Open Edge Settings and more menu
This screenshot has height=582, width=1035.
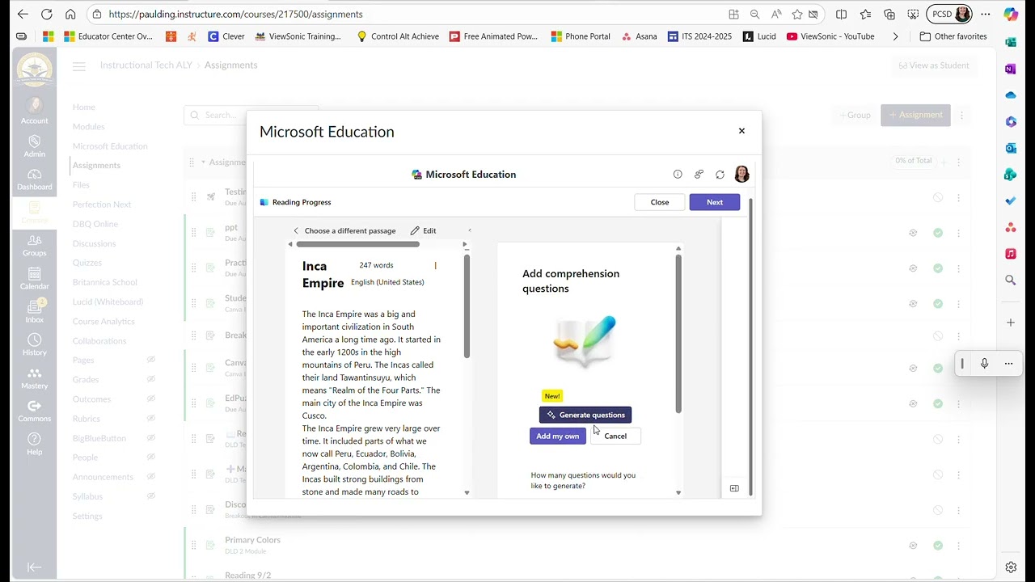click(x=985, y=14)
